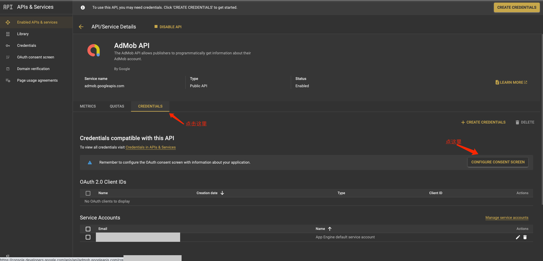543x261 pixels.
Task: Click the Type column header
Action: point(341,193)
